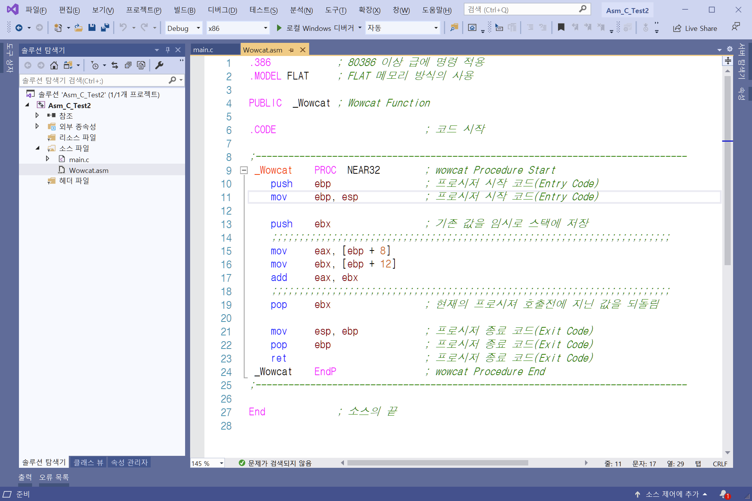Click the Sync with Active Document icon

115,65
